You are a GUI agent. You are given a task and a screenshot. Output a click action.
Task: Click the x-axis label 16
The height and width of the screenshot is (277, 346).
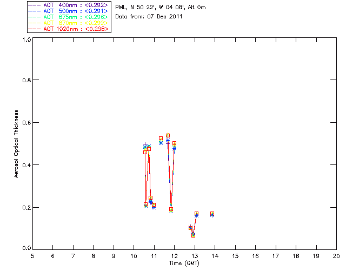pyautogui.click(x=255, y=256)
